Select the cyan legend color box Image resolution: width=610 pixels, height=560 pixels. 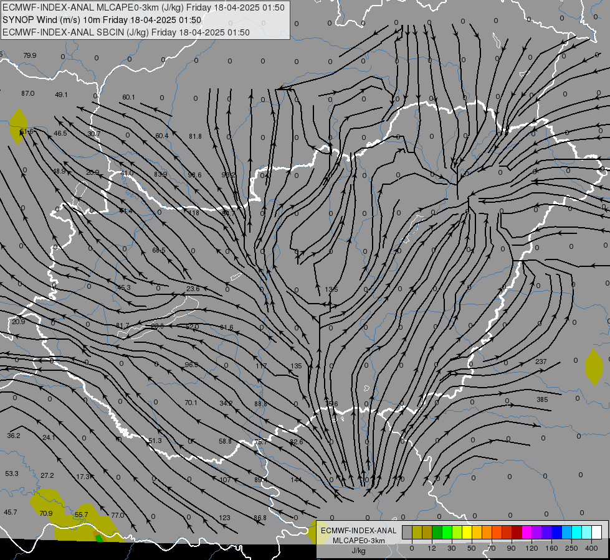tap(576, 532)
